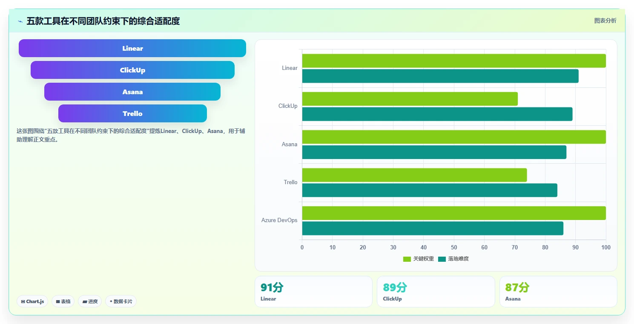Select the Asana funnel bar
Screen dimensions: 634x324
pyautogui.click(x=132, y=92)
